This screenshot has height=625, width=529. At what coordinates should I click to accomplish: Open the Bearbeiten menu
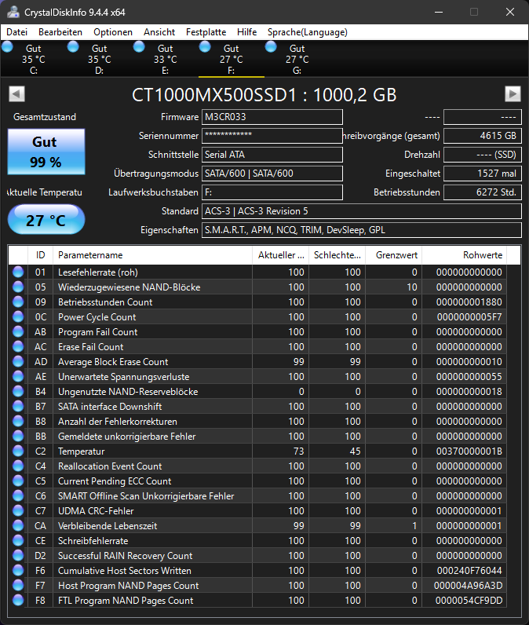60,32
